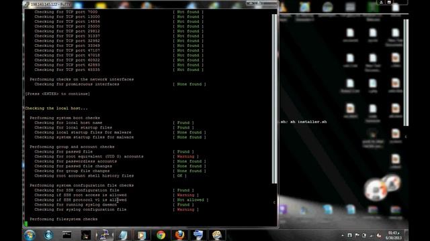430x241 pixels.
Task: Click the PuTTY terminal vertical scrollbar
Action: (x=274, y=98)
